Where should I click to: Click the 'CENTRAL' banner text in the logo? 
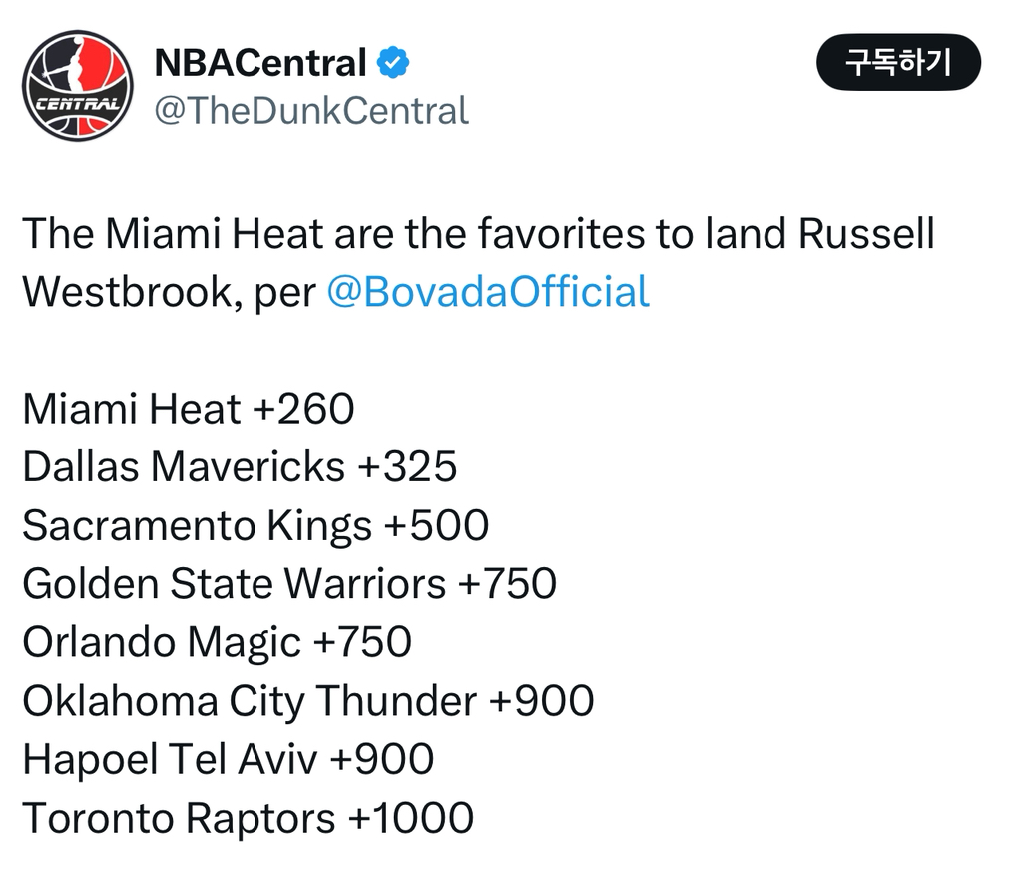coord(76,103)
